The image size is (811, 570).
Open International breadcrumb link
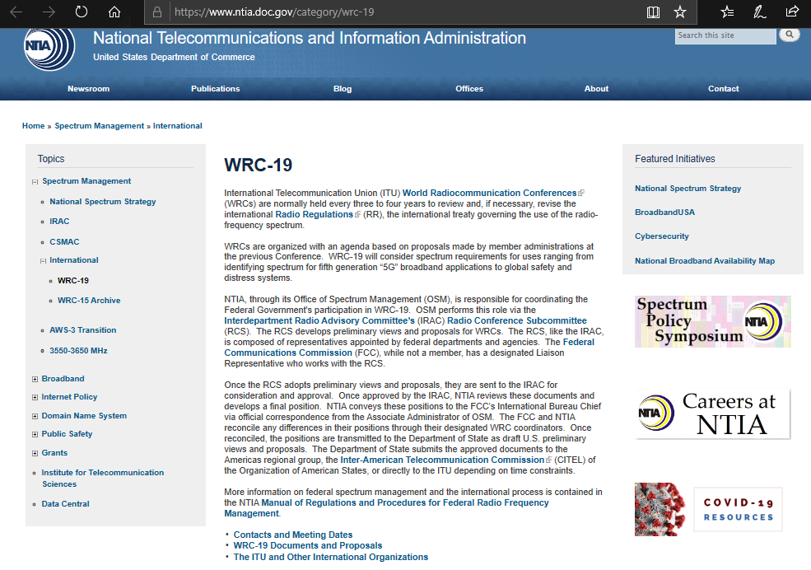[177, 126]
